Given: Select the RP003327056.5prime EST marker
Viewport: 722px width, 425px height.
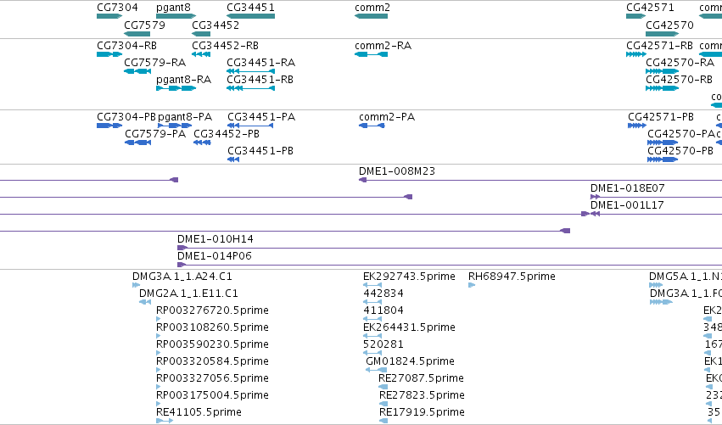Looking at the screenshot, I should pos(159,387).
